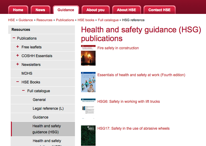Click Essentials book cover thumbnail

88,82
